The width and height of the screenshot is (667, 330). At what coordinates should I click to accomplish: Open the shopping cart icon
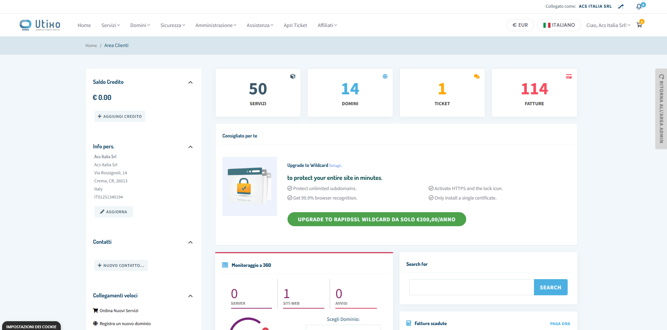639,25
